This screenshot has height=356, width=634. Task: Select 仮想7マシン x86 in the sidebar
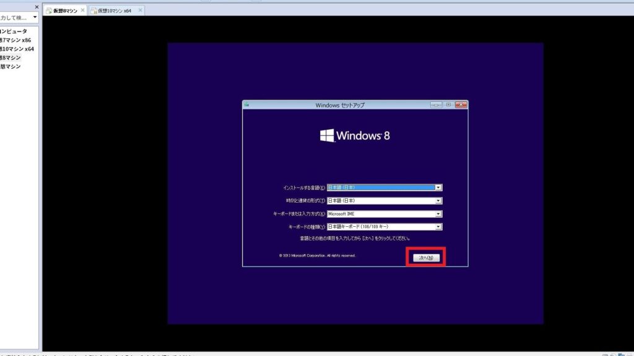15,40
